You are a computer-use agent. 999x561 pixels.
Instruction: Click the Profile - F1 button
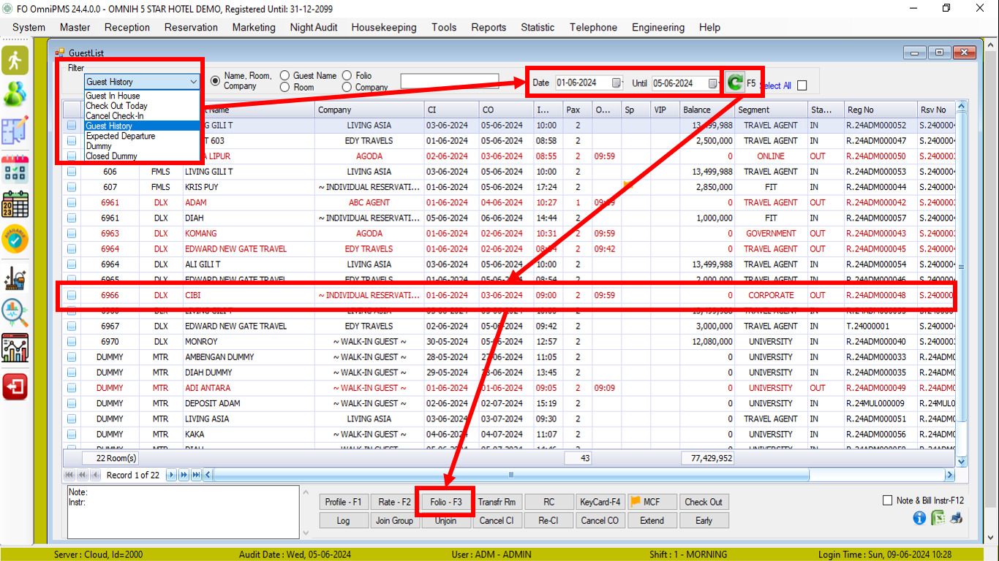(x=344, y=502)
